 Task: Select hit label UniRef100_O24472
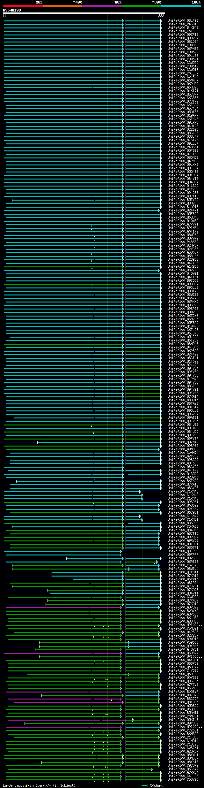pyautogui.click(x=183, y=365)
